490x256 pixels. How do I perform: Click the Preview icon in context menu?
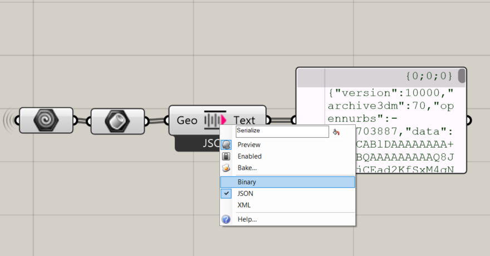pyautogui.click(x=226, y=145)
